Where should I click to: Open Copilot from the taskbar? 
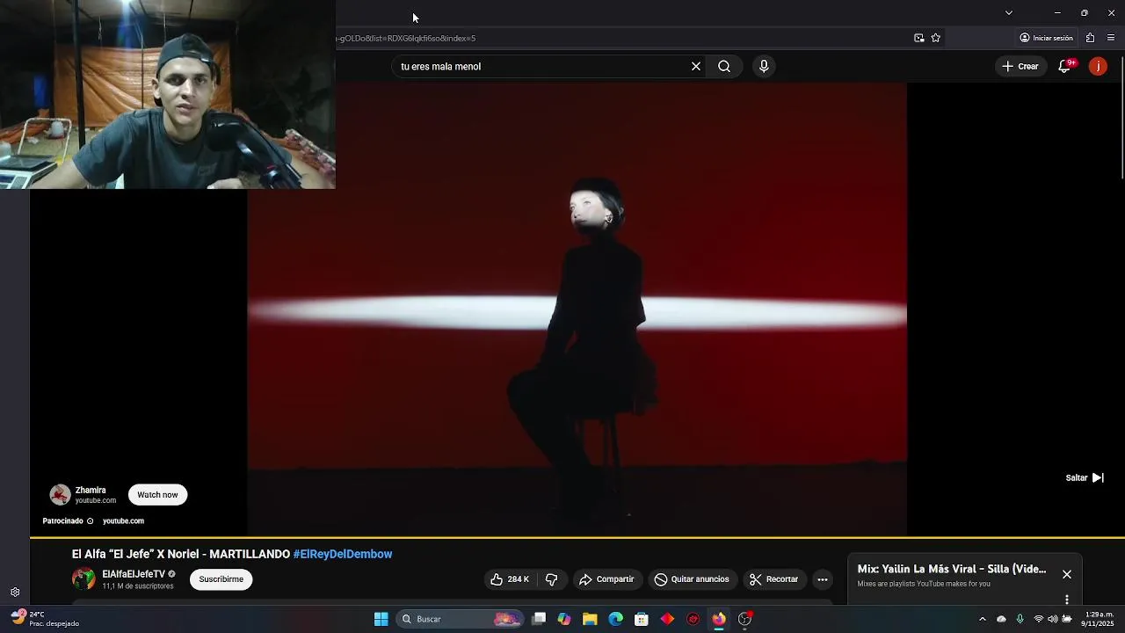coord(564,619)
